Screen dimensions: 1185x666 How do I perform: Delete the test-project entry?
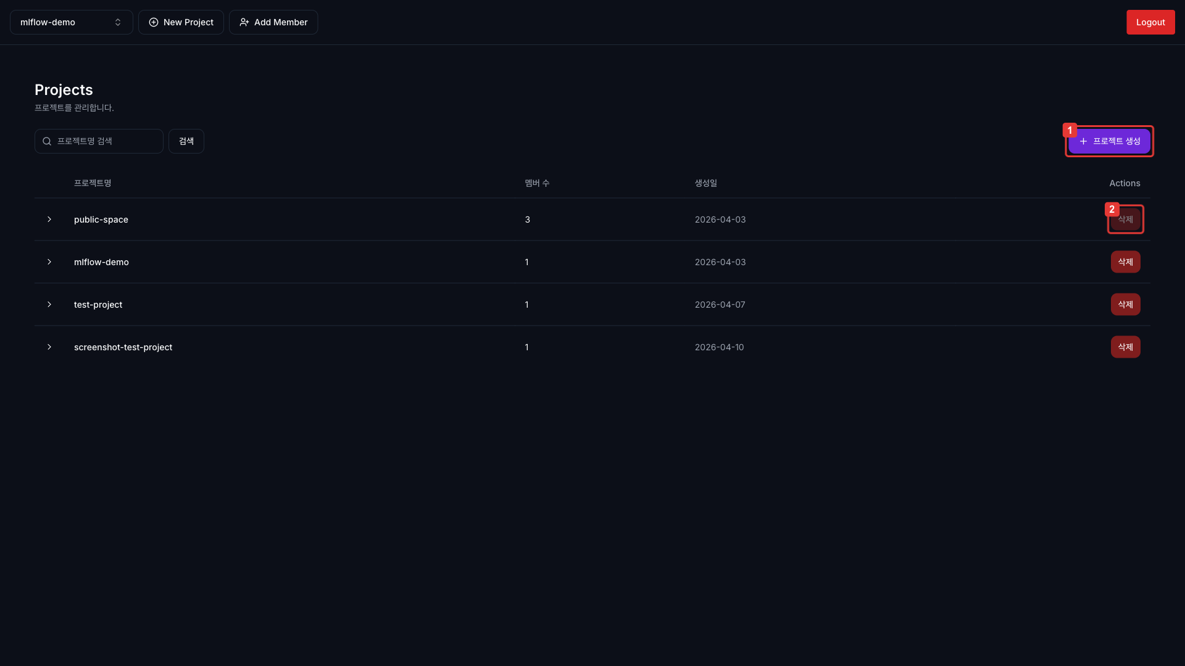pyautogui.click(x=1125, y=305)
